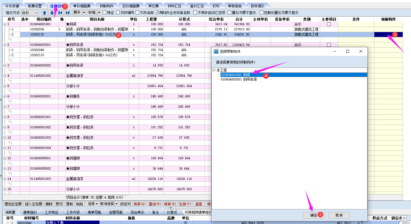Open the 清单指引 bottom tab
This screenshot has width=411, height=224.
(30, 212)
